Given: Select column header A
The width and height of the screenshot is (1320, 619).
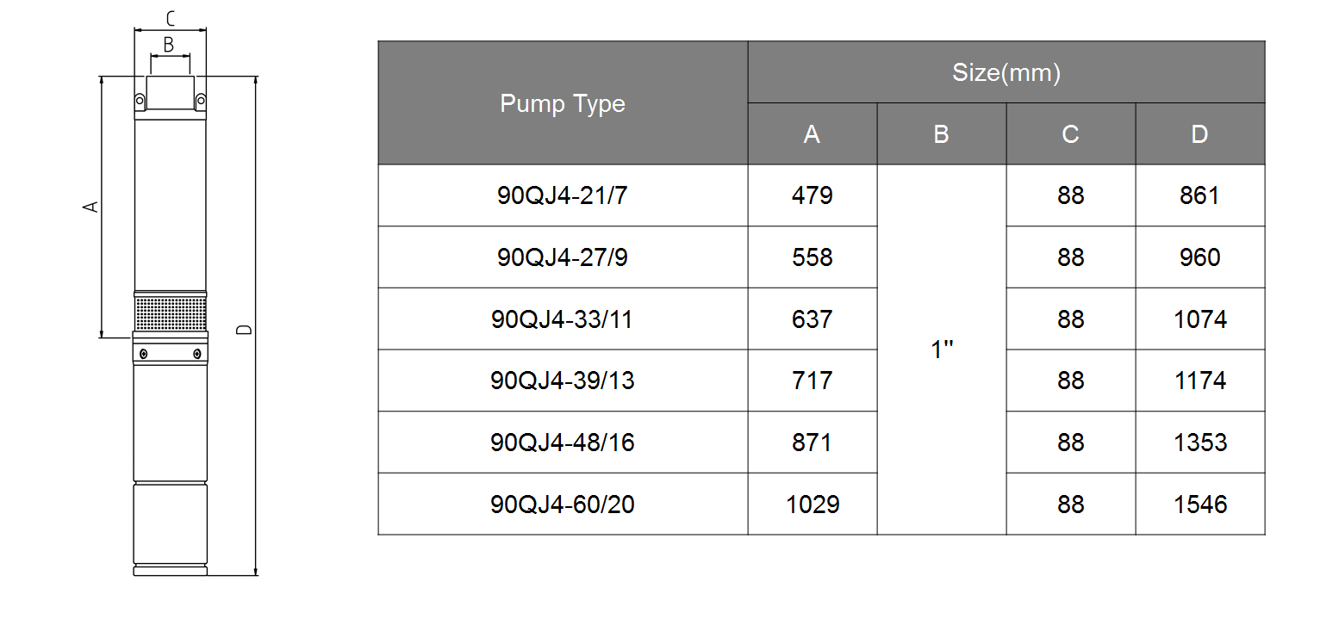Looking at the screenshot, I should 812,134.
